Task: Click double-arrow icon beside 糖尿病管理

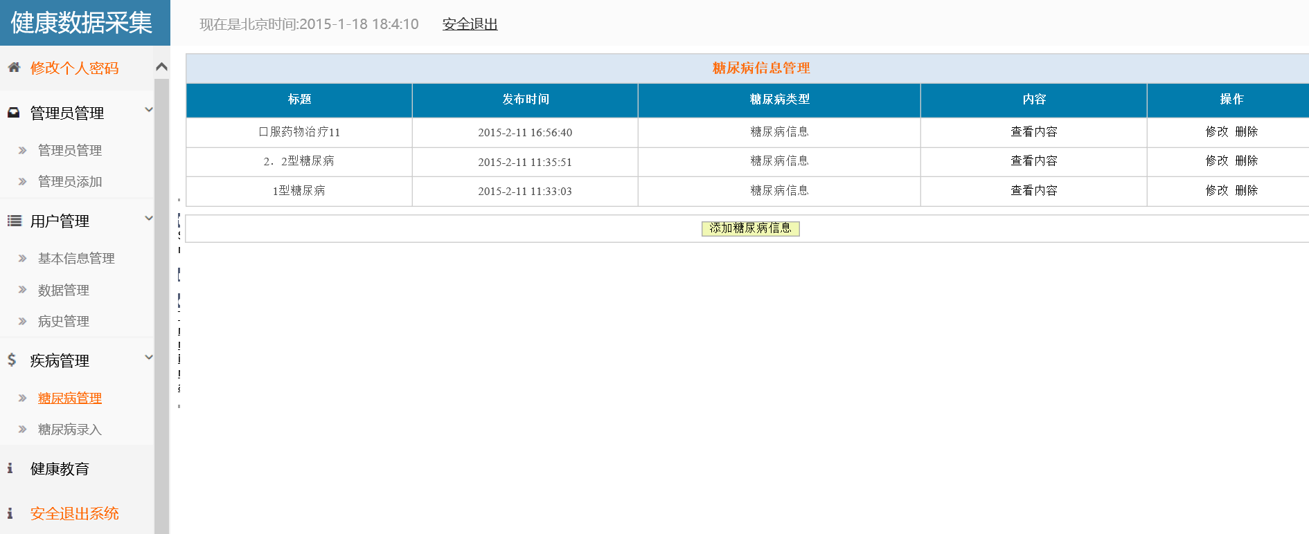Action: tap(23, 398)
